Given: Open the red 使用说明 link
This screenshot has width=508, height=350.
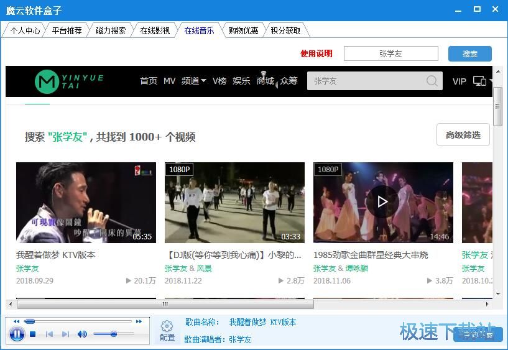Looking at the screenshot, I should [316, 53].
